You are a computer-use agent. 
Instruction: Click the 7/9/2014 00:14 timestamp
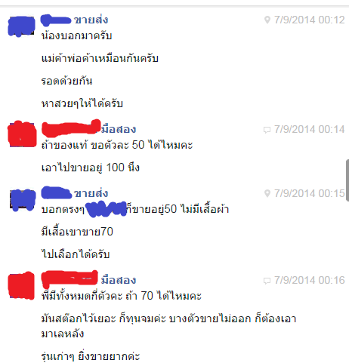point(310,129)
